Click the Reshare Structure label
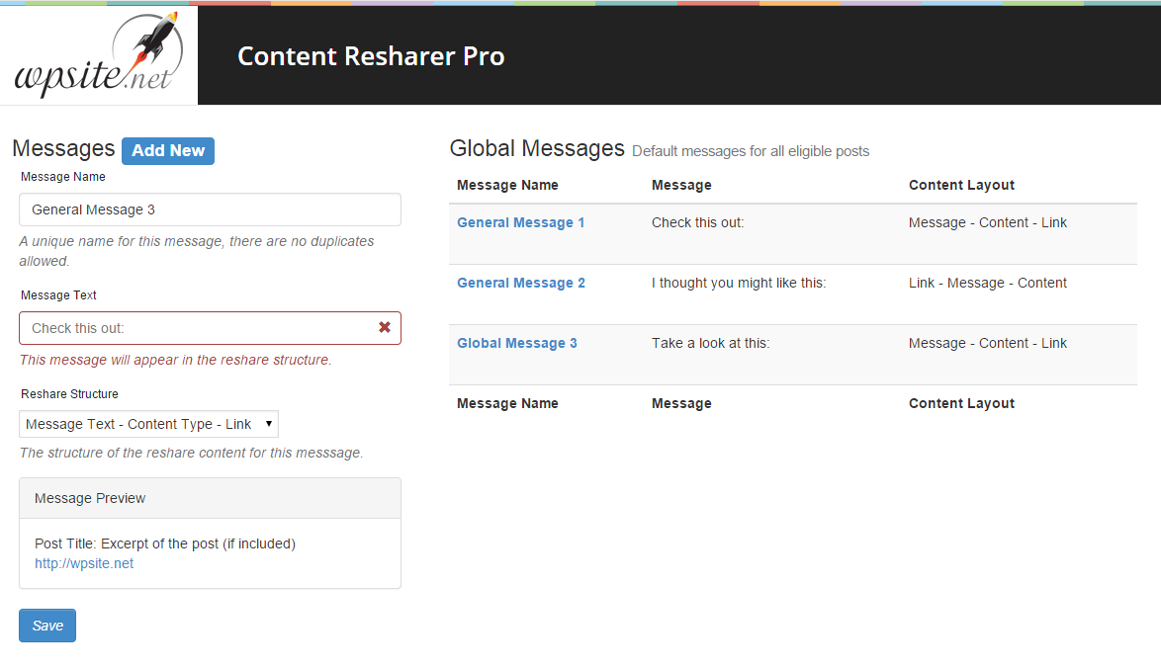1161x668 pixels. tap(69, 394)
